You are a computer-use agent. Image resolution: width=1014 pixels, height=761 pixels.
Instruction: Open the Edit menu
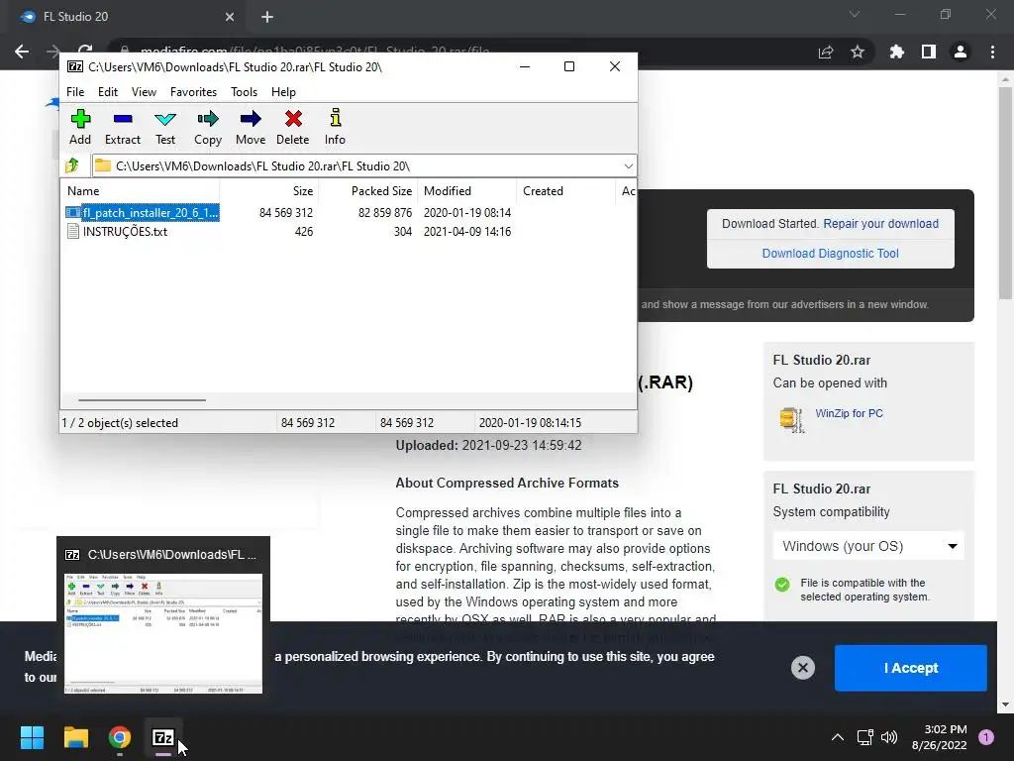point(107,92)
